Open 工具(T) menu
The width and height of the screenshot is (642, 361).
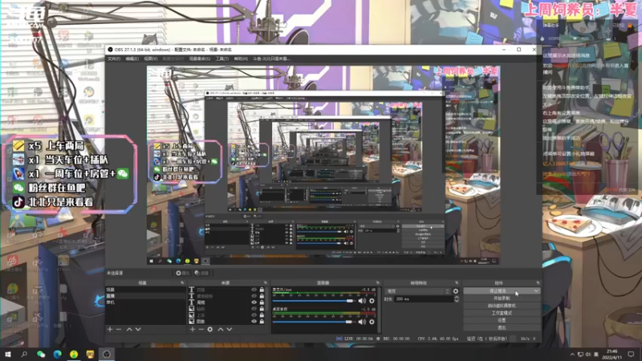click(222, 59)
